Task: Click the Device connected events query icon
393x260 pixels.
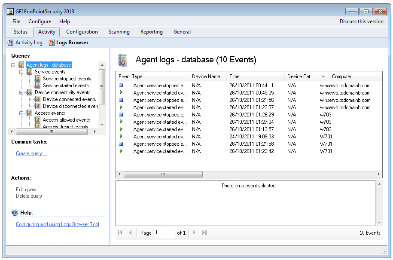Action: click(x=38, y=99)
